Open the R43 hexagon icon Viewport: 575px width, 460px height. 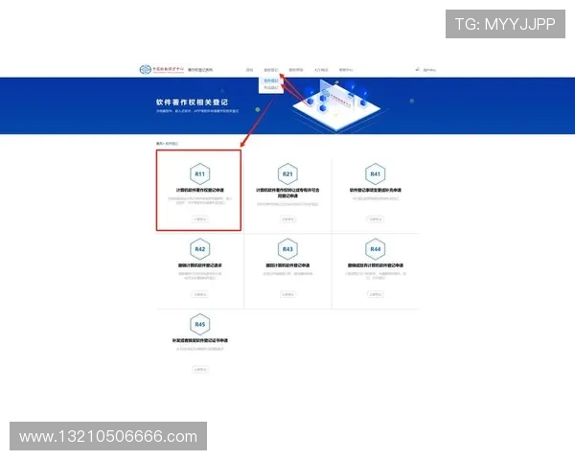point(287,249)
